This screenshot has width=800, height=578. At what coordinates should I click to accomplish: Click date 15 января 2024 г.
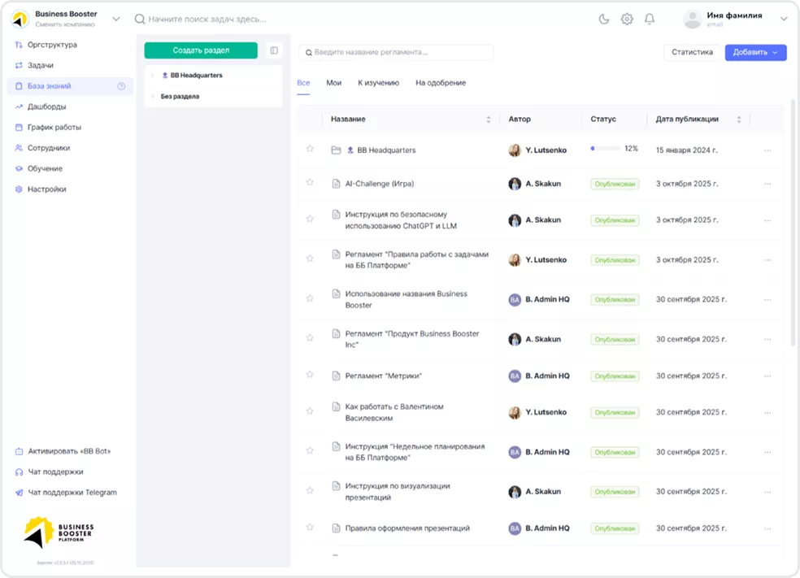(687, 150)
